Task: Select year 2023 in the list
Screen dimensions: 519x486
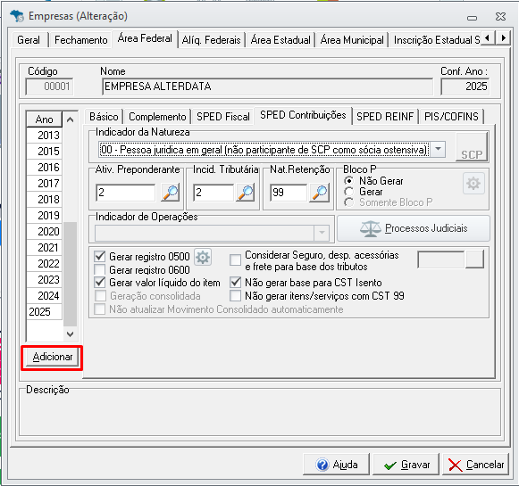Action: point(44,280)
